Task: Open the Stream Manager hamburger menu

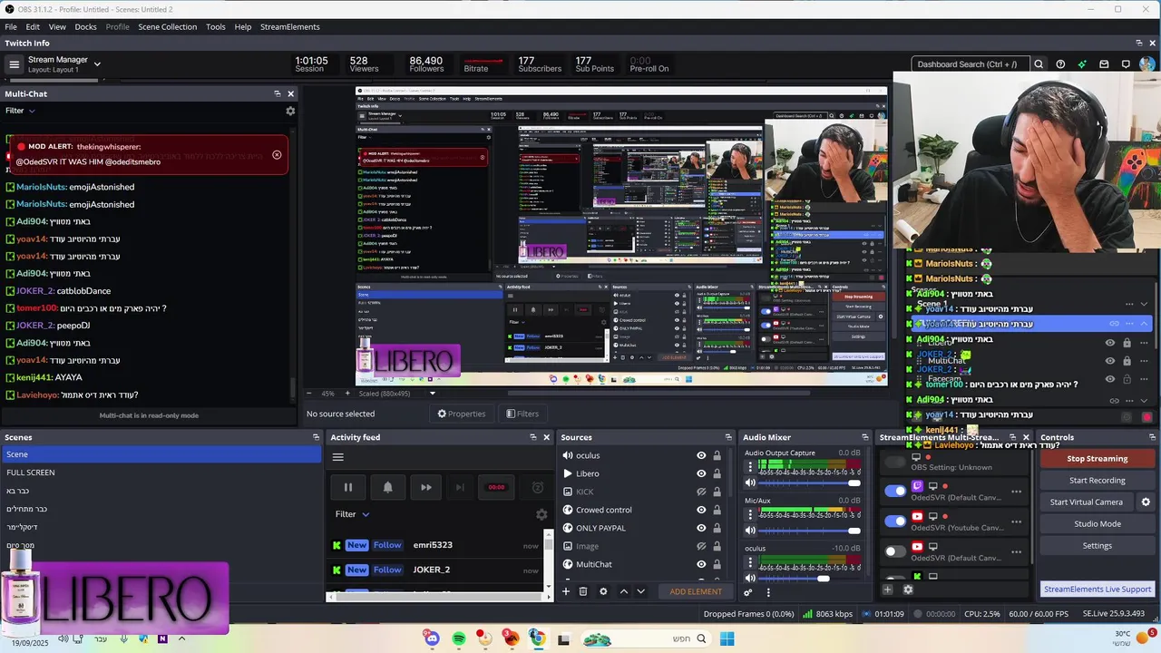Action: coord(14,64)
